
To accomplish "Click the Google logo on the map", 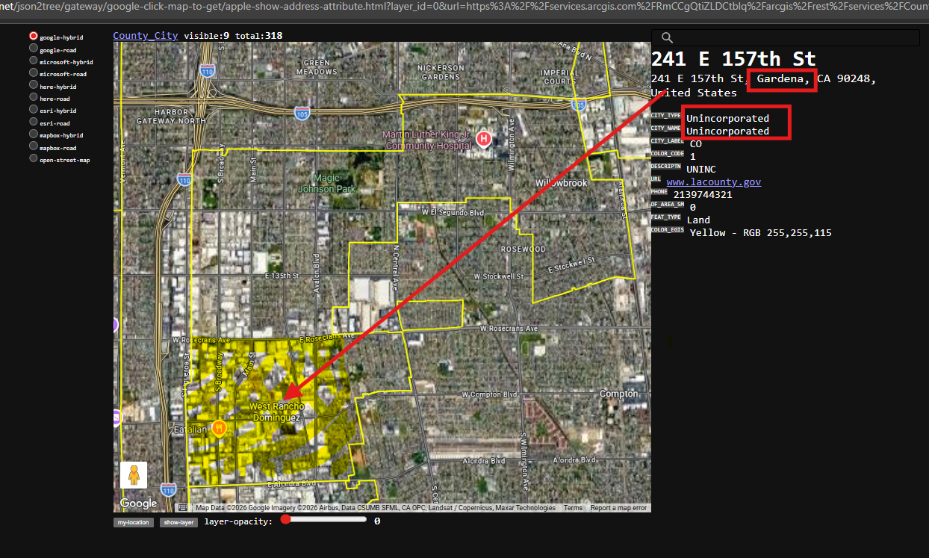I will [139, 503].
